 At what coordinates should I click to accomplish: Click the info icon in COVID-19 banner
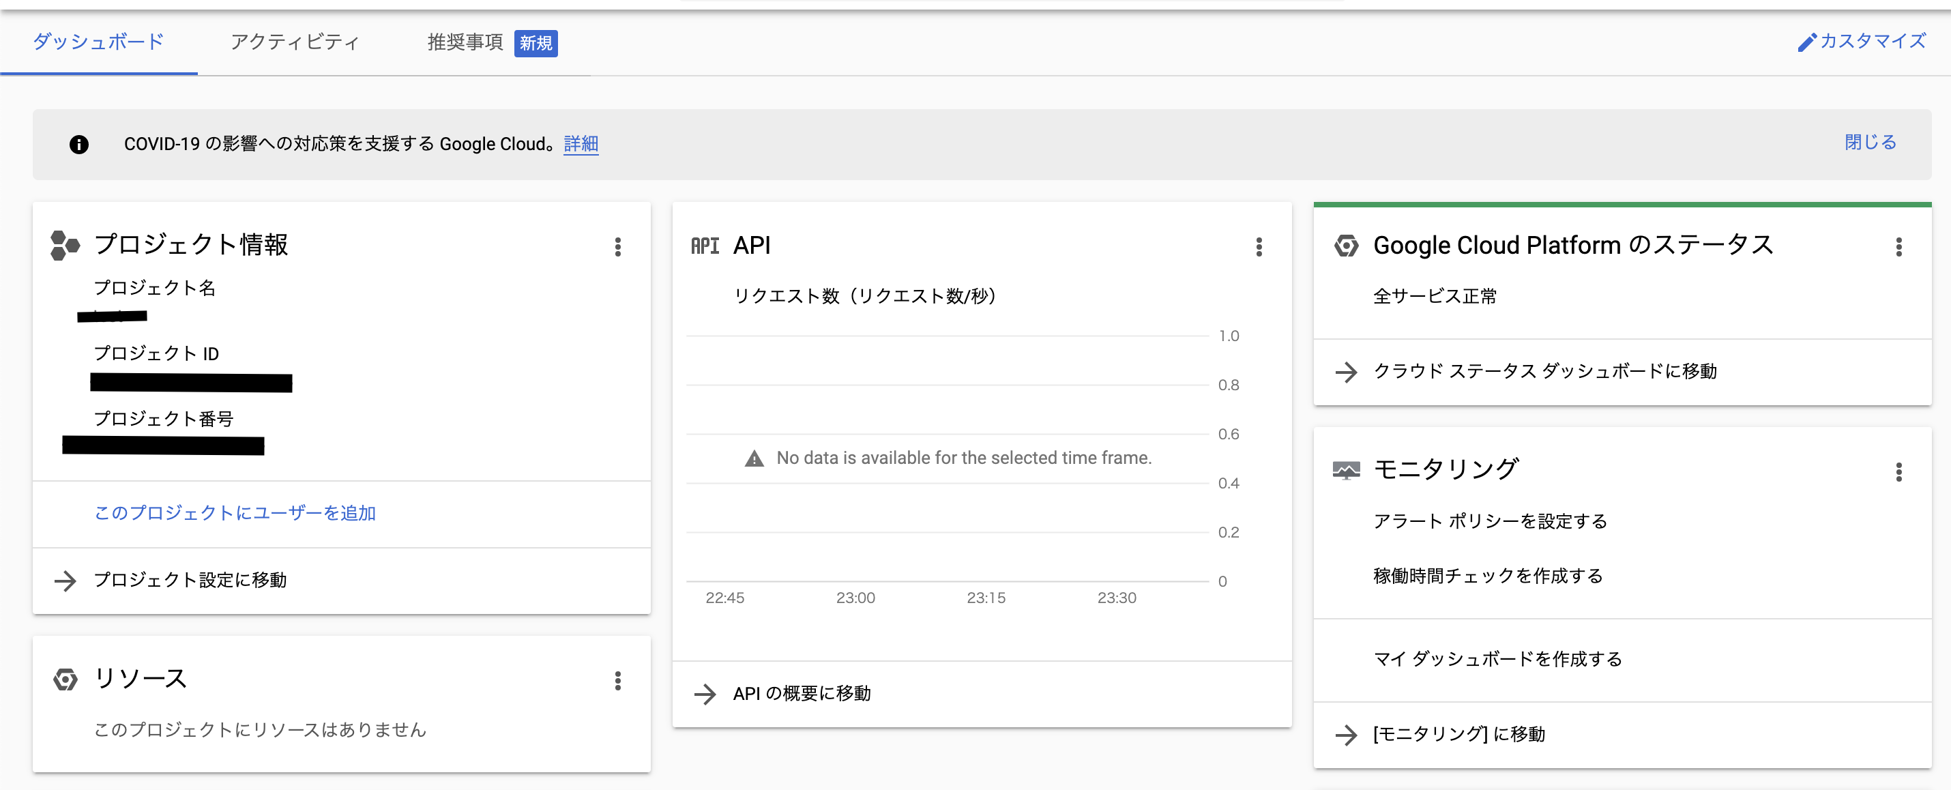click(78, 145)
